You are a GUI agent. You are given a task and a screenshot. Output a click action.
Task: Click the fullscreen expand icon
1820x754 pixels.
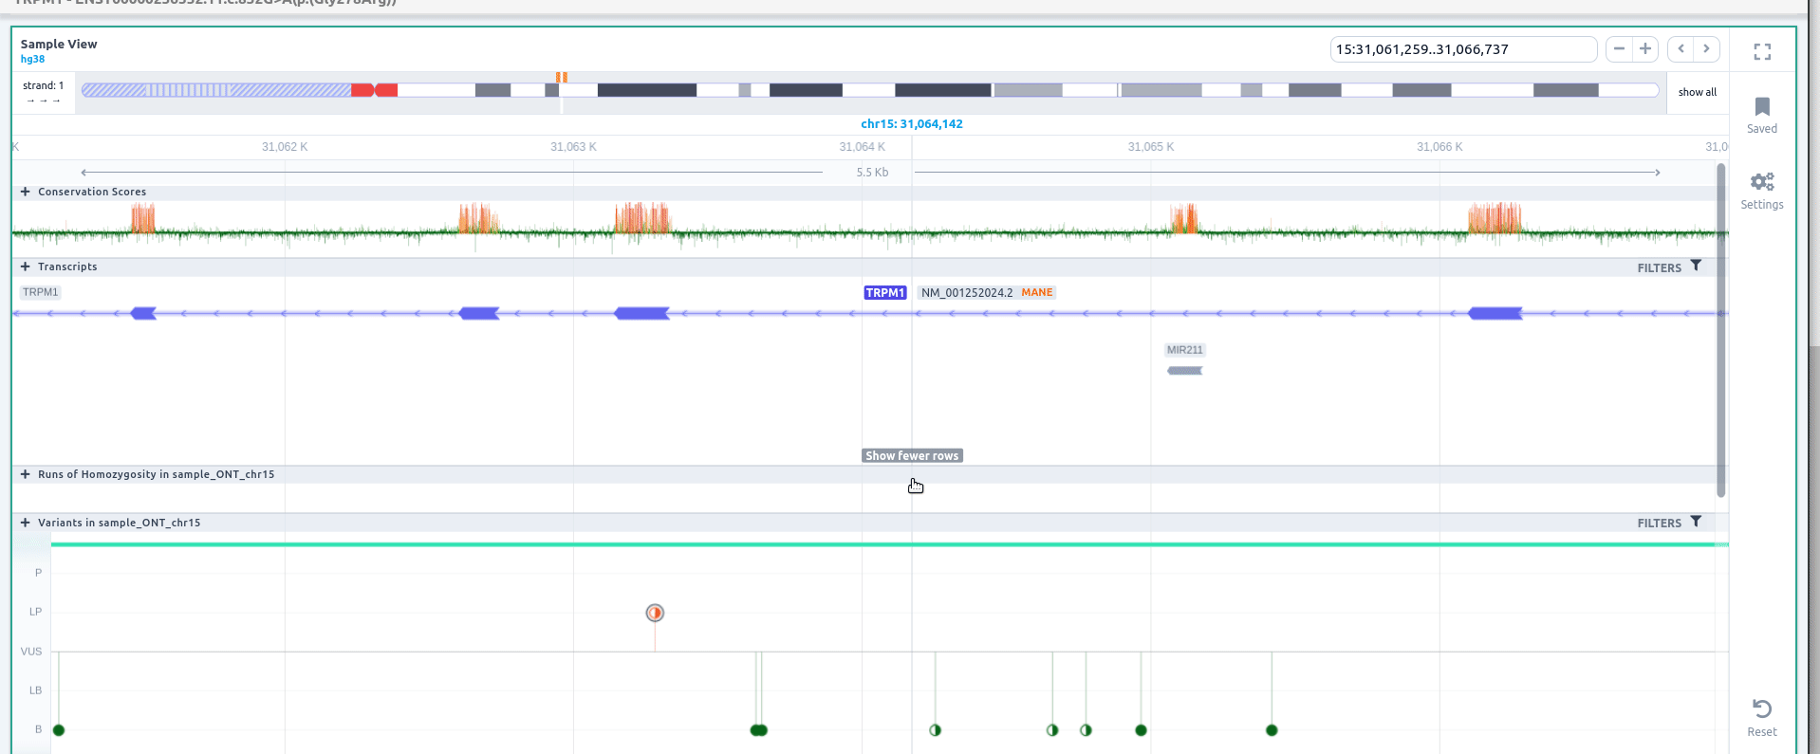click(1762, 52)
